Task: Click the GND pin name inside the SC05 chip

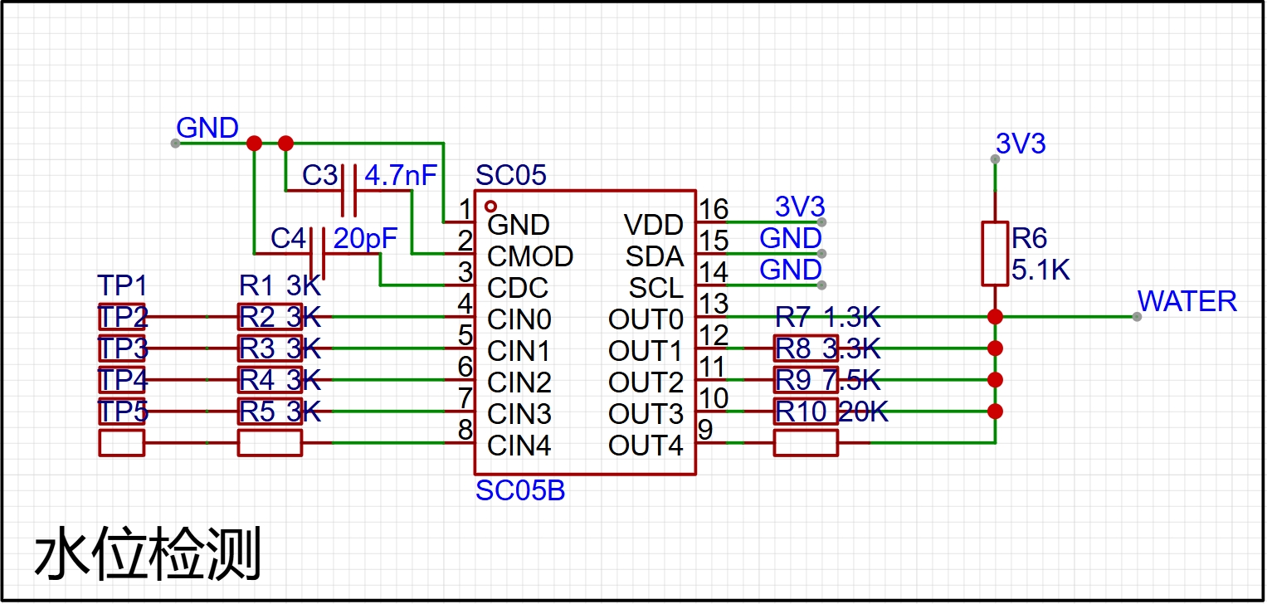Action: point(519,225)
